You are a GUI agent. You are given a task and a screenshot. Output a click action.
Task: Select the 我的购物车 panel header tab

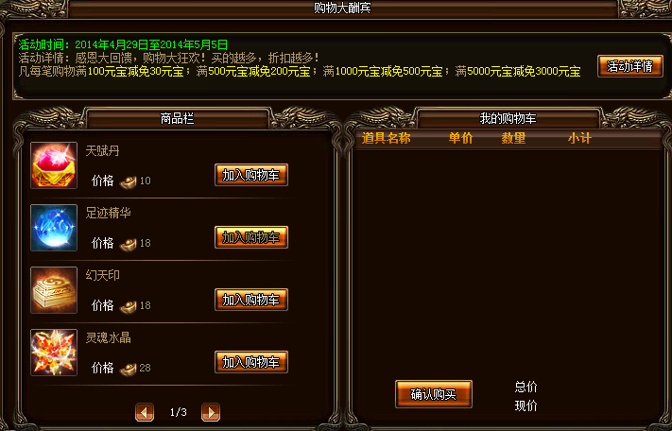(x=508, y=118)
